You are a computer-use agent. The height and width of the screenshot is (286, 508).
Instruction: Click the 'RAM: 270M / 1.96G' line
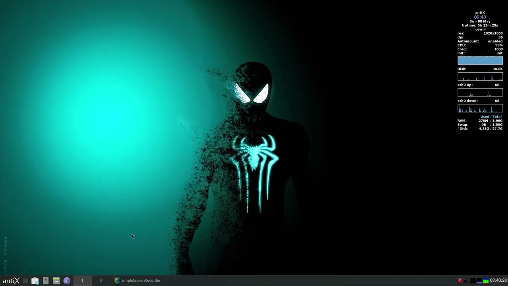[480, 121]
